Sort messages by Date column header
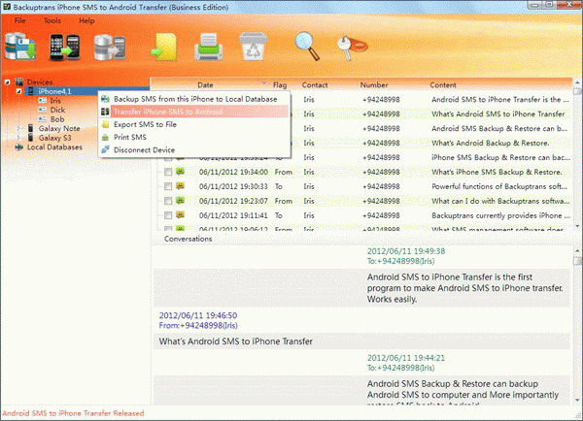 [205, 85]
